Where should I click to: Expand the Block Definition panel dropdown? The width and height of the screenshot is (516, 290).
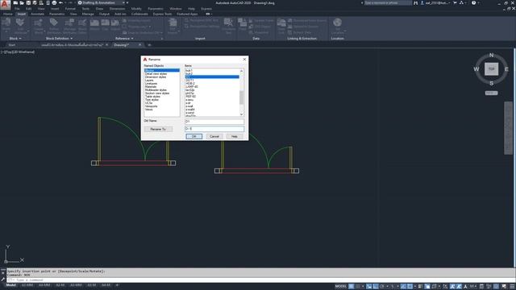[59, 39]
